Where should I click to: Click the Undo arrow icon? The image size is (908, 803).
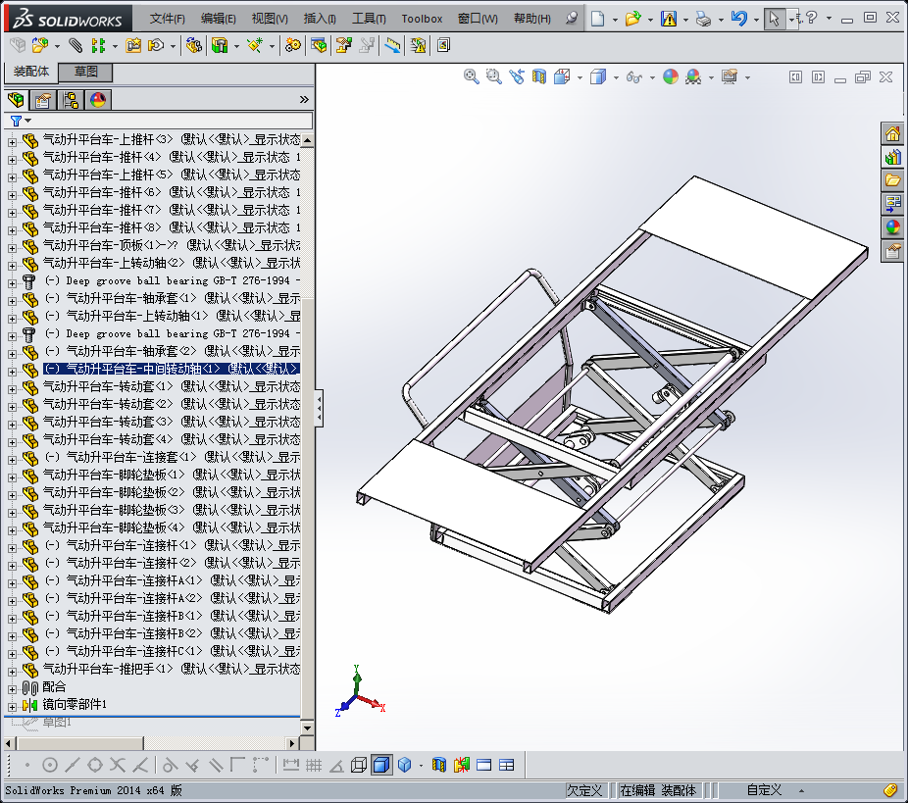coord(739,19)
